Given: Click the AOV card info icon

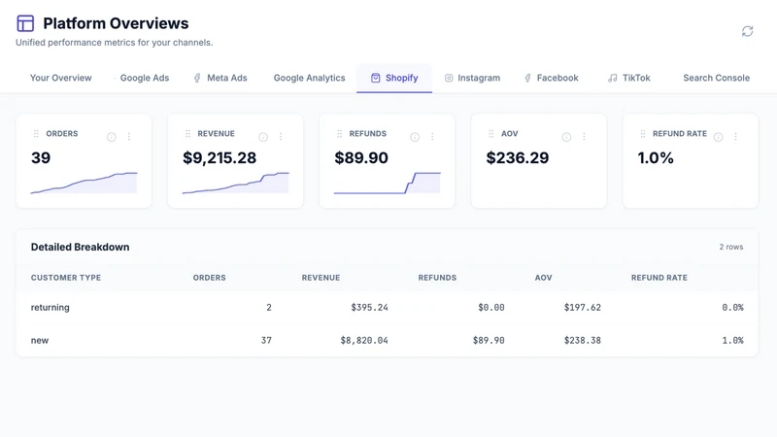Looking at the screenshot, I should tap(566, 137).
